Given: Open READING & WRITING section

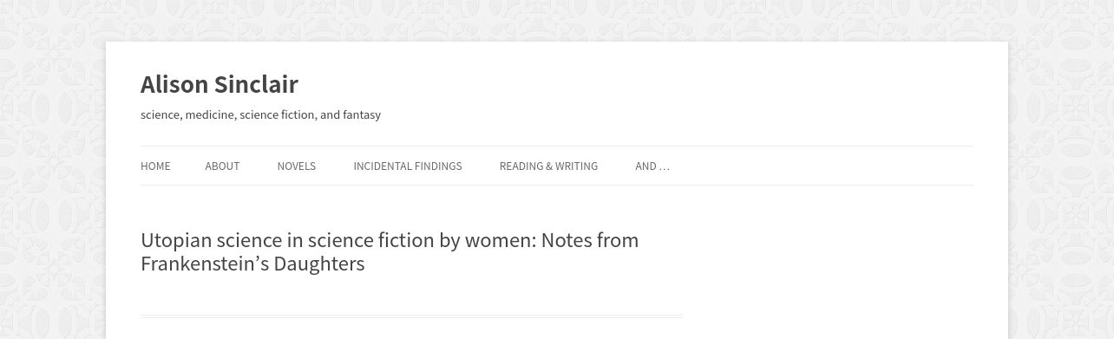Looking at the screenshot, I should pos(548,166).
